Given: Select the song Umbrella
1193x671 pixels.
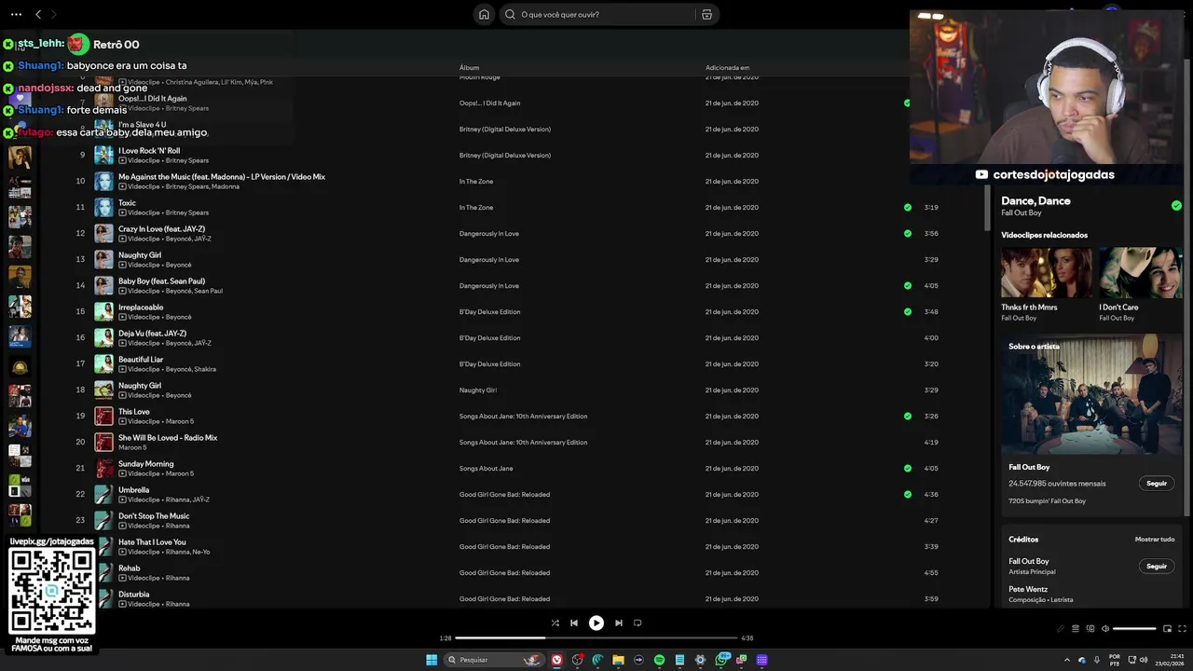Looking at the screenshot, I should 133,489.
